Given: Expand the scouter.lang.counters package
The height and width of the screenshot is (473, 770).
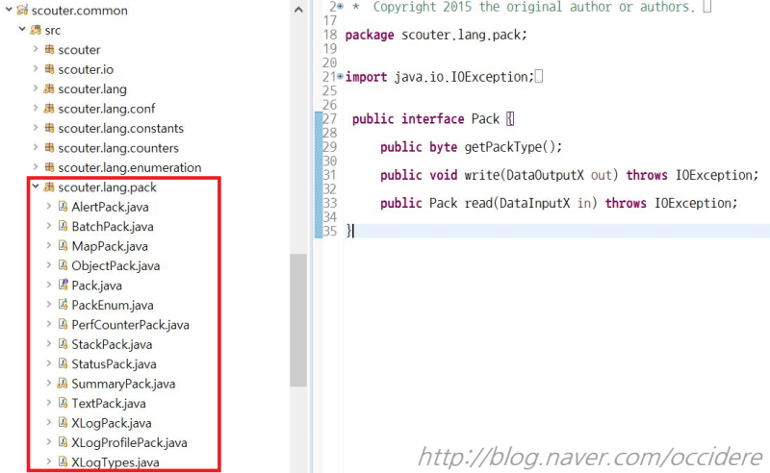Looking at the screenshot, I should click(x=36, y=147).
